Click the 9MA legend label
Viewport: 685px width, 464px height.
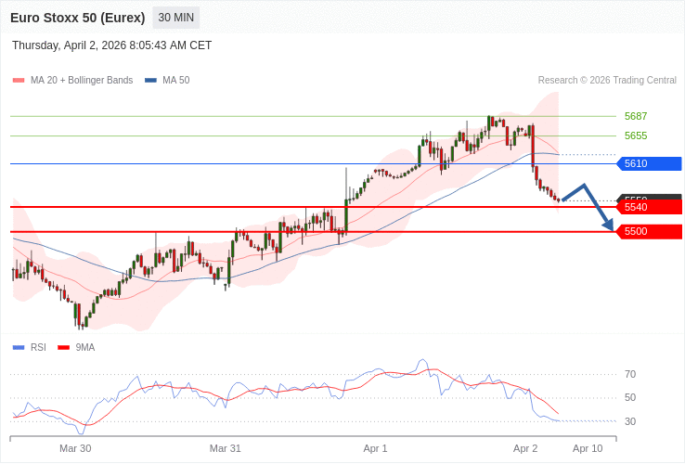pos(85,348)
